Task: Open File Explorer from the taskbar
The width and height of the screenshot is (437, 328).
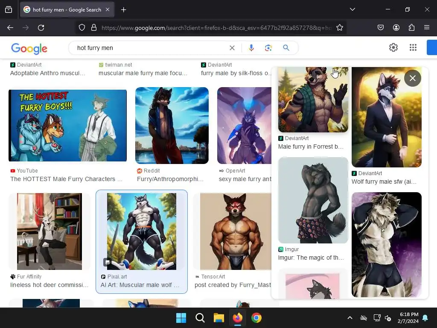Action: (x=219, y=318)
